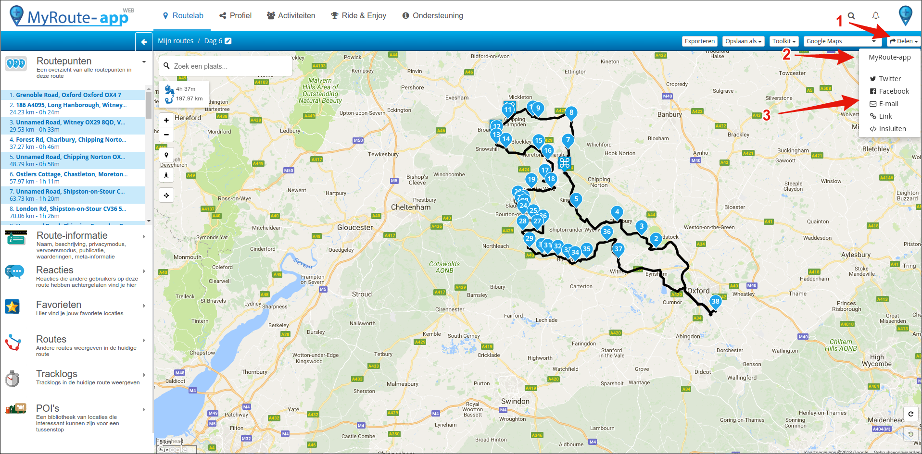922x454 pixels.
Task: Share route by E-mail
Action: 889,104
